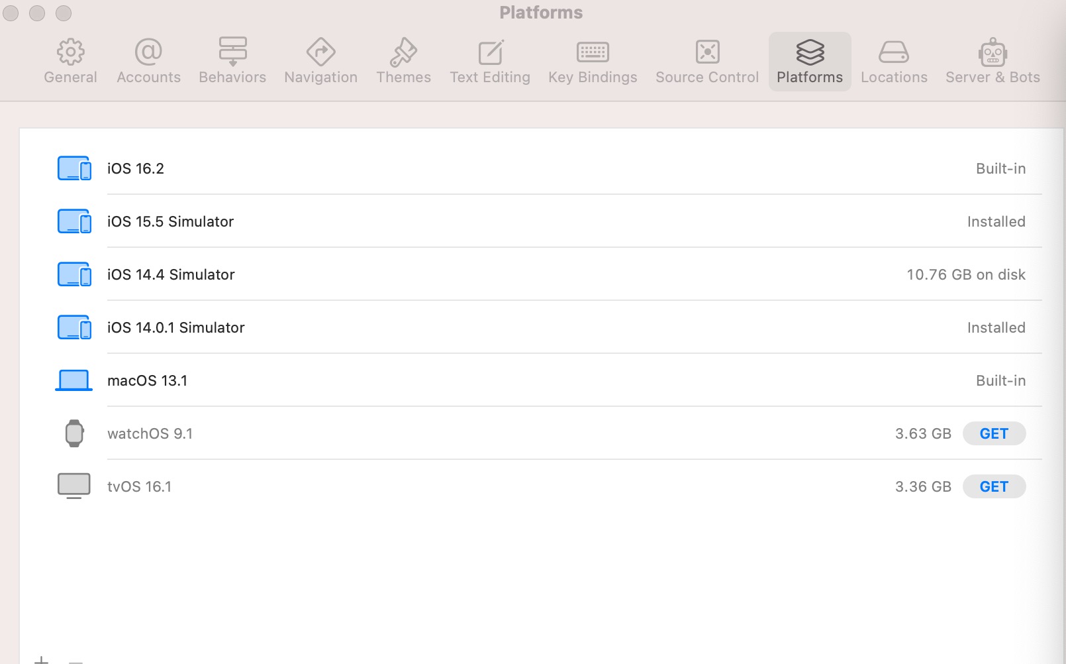Switch to the General tab label

[70, 77]
